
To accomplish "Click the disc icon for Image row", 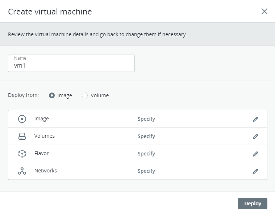I will pyautogui.click(x=22, y=119).
